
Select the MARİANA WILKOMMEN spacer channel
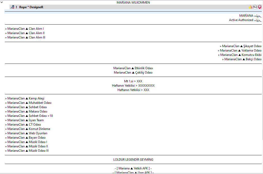pos(133,3)
